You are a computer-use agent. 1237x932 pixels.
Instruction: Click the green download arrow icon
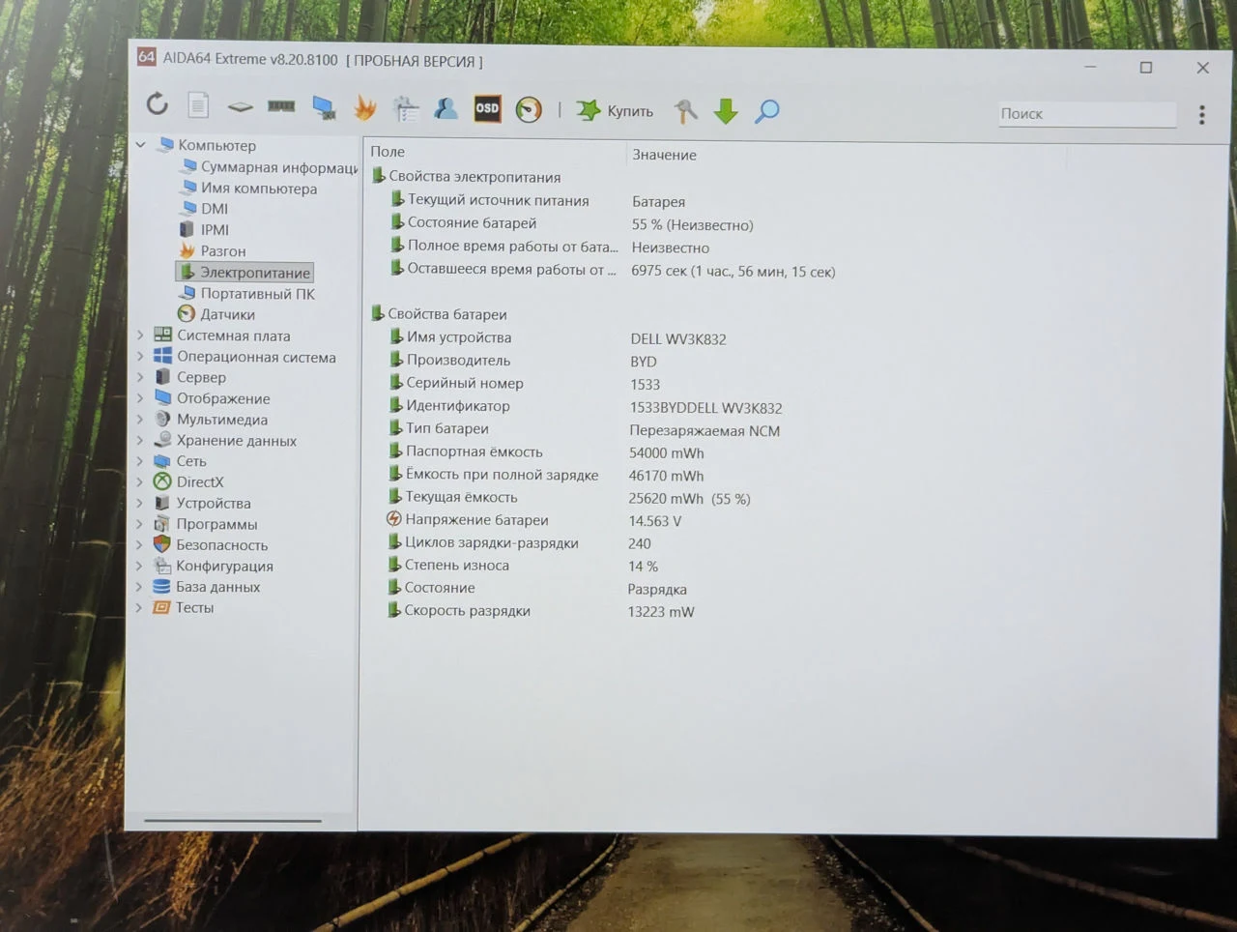(726, 111)
